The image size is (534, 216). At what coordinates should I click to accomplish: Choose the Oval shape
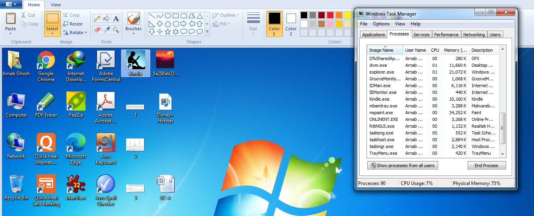coord(168,16)
